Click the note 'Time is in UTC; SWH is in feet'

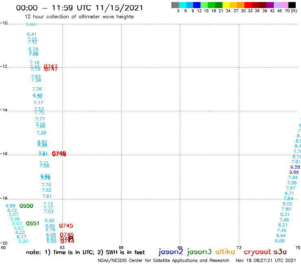tap(85, 252)
